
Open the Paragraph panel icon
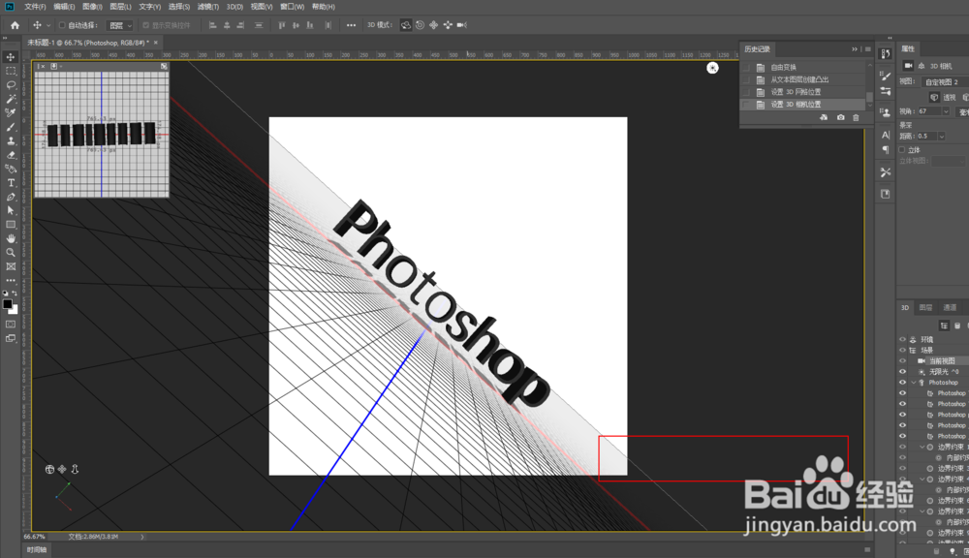886,149
